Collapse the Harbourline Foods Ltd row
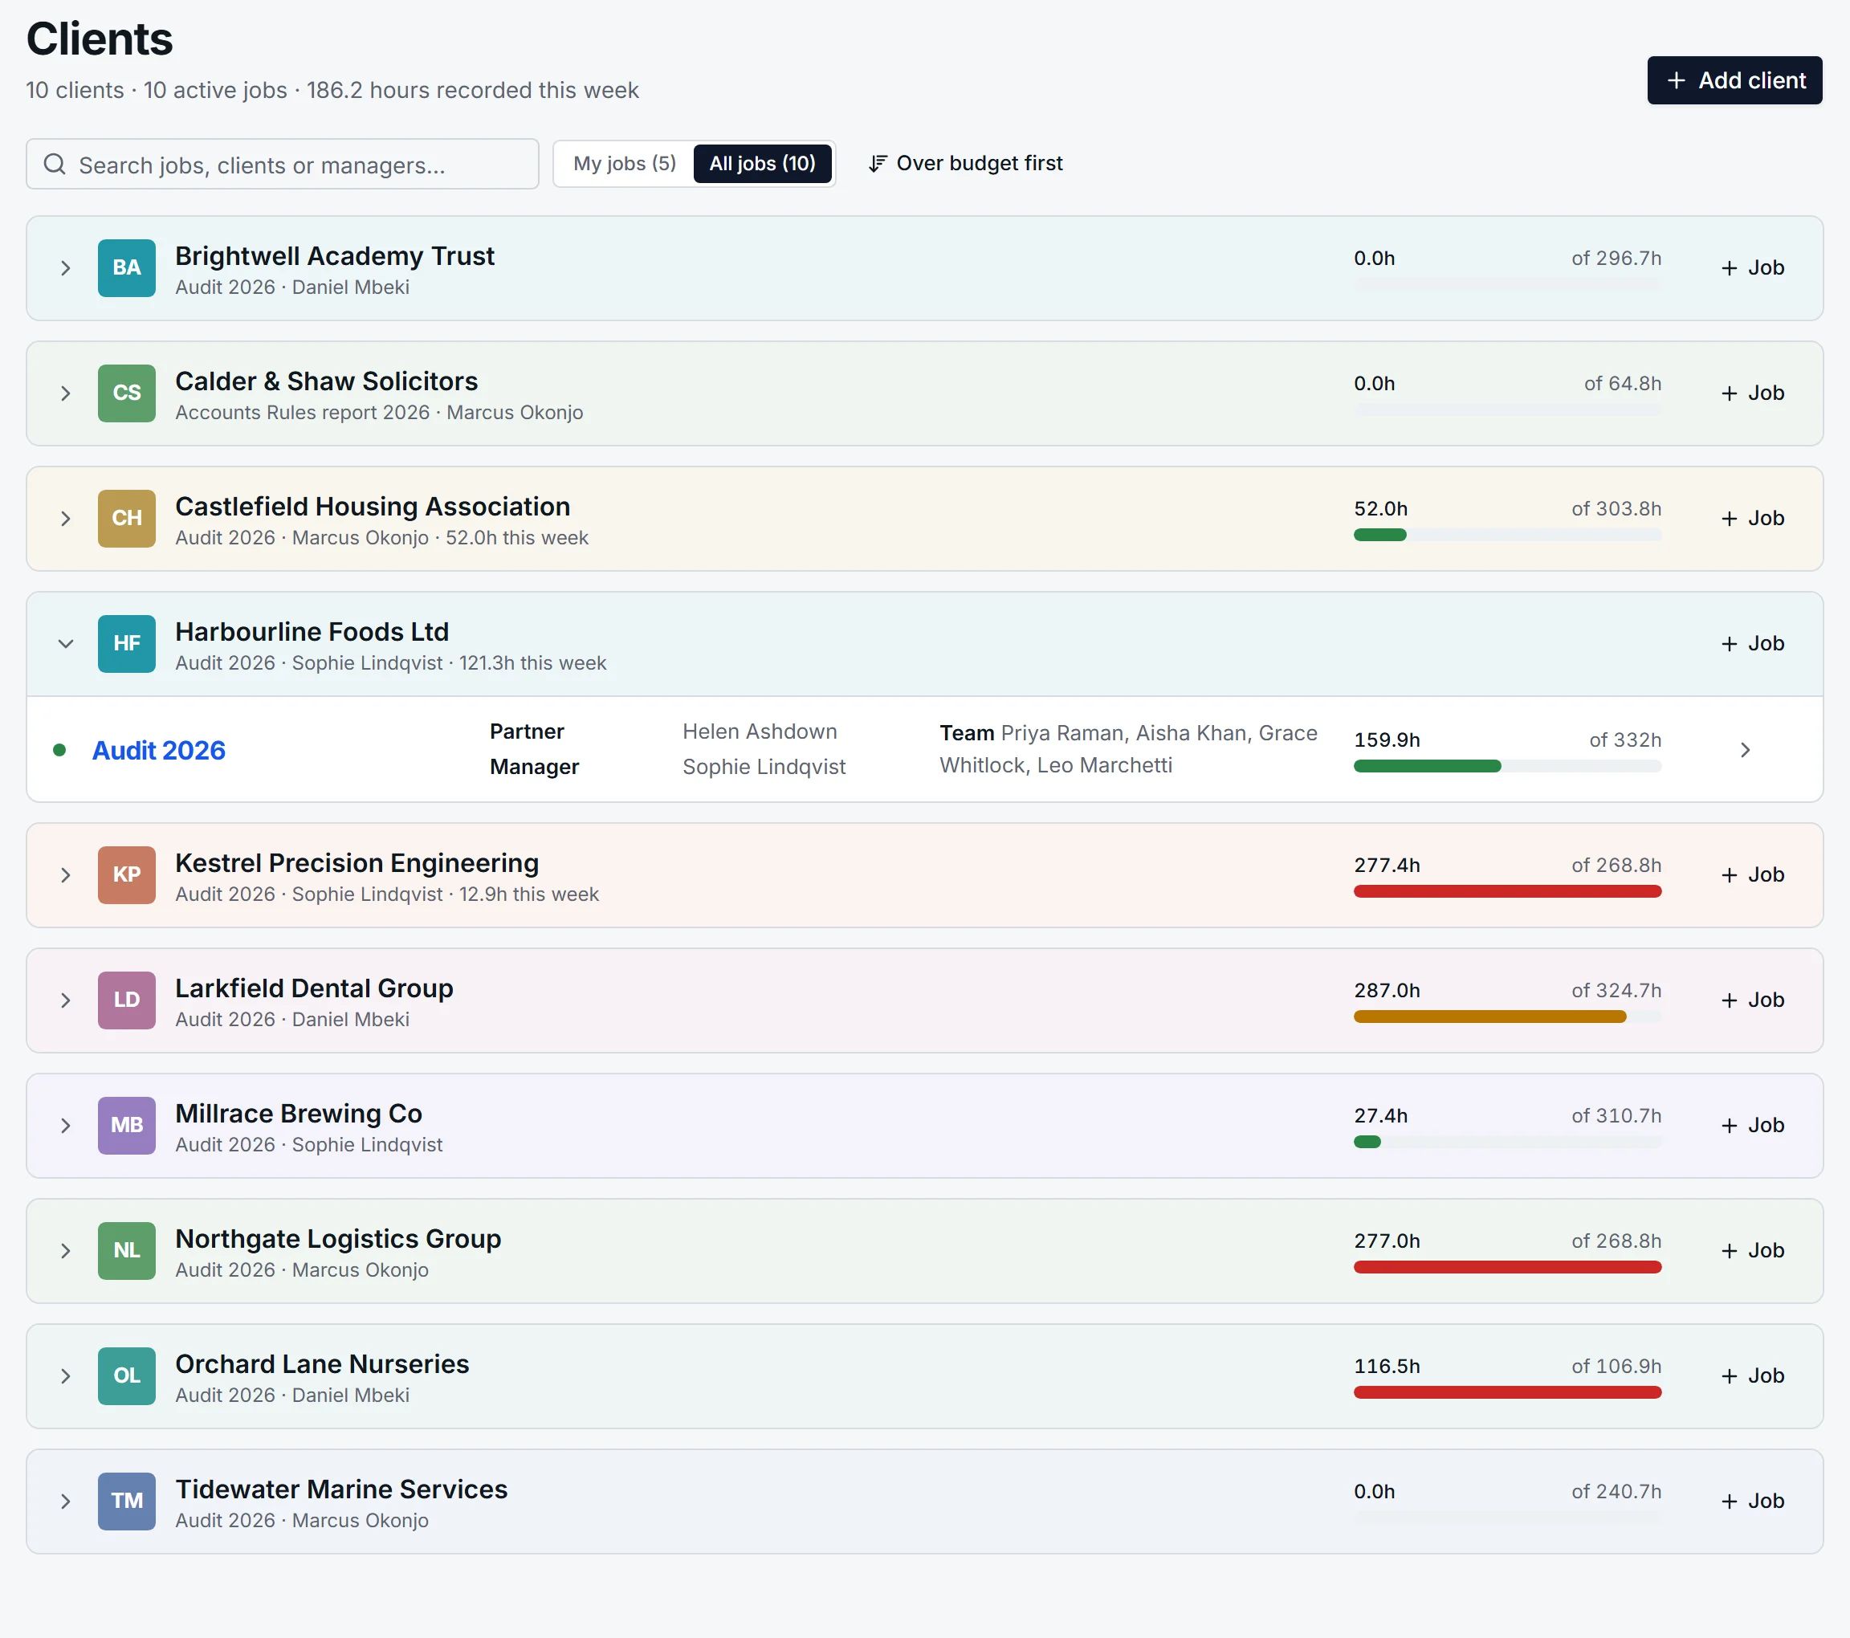Screen dimensions: 1850x1638 [65, 643]
